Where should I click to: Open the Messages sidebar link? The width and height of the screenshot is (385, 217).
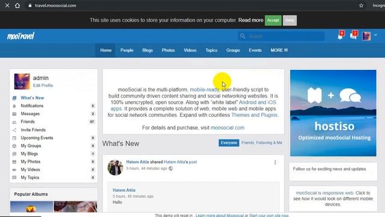pos(30,114)
